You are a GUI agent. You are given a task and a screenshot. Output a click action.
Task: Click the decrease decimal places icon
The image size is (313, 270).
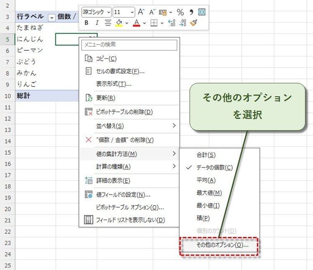pyautogui.click(x=182, y=23)
